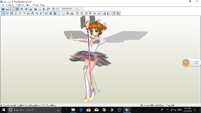
Task: Open the Help menu
Action: [x=42, y=5]
